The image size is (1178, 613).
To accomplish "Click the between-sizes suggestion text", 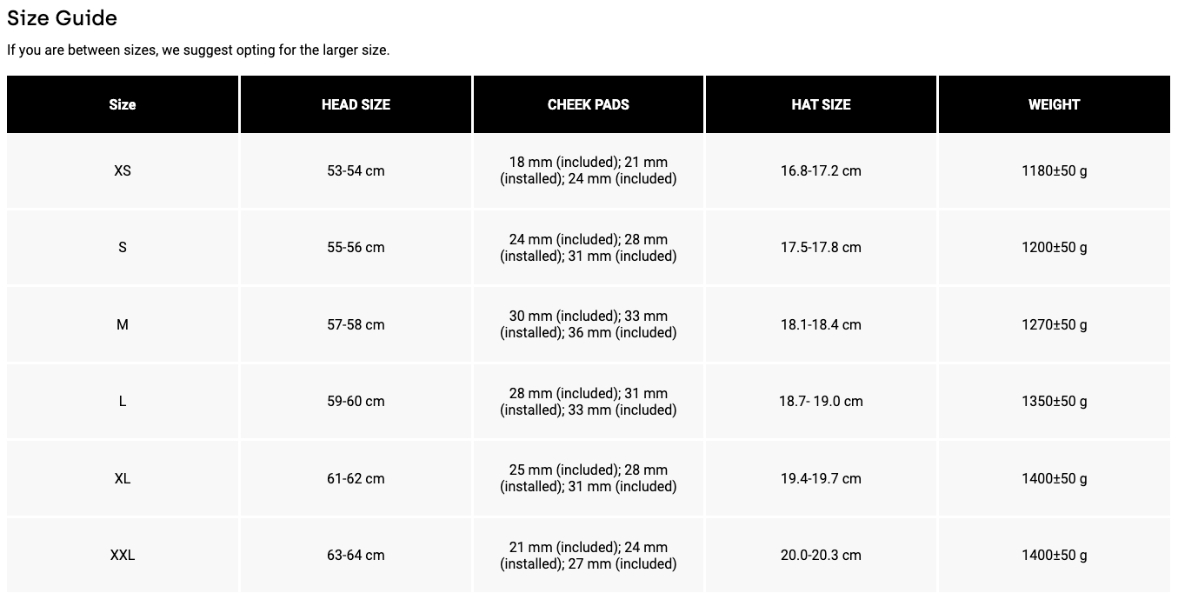I will click(x=198, y=50).
